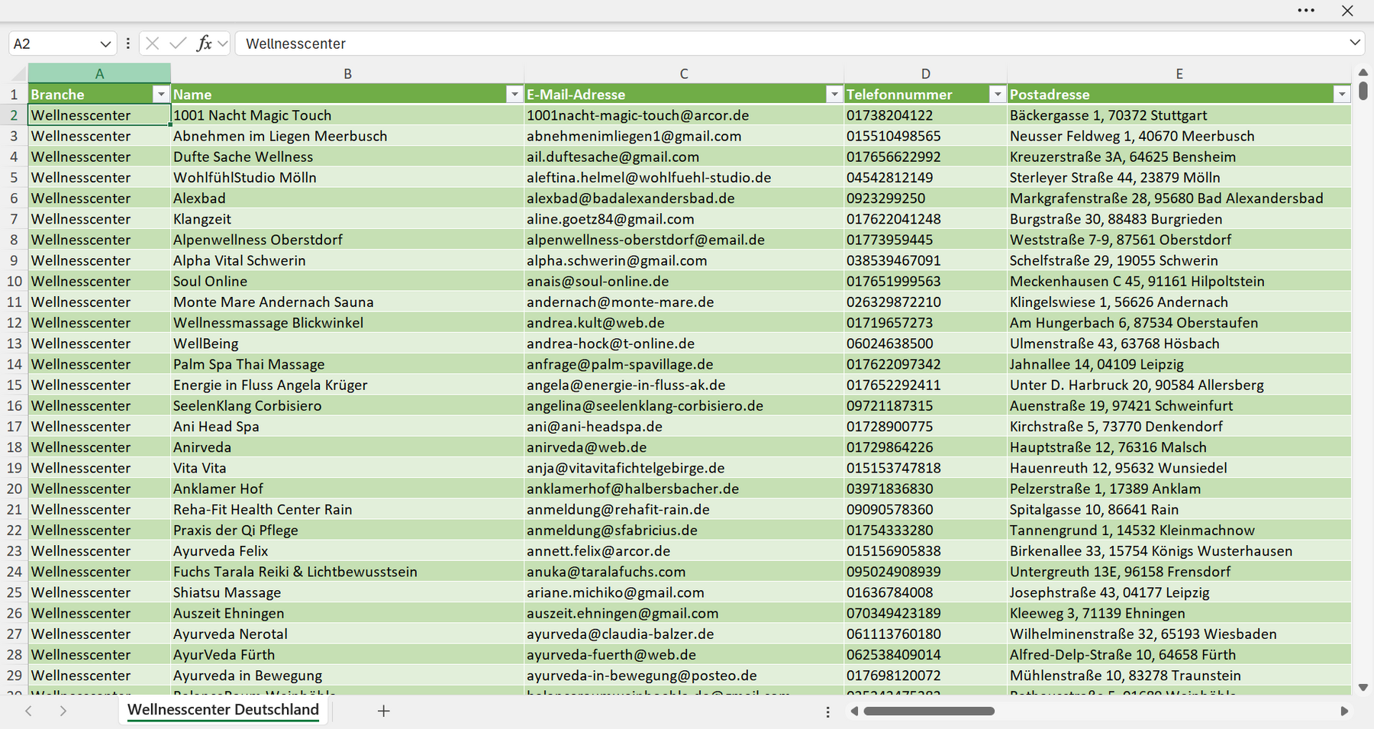Open the E-Mail-Adresse filter dropdown
This screenshot has width=1374, height=729.
[x=834, y=94]
